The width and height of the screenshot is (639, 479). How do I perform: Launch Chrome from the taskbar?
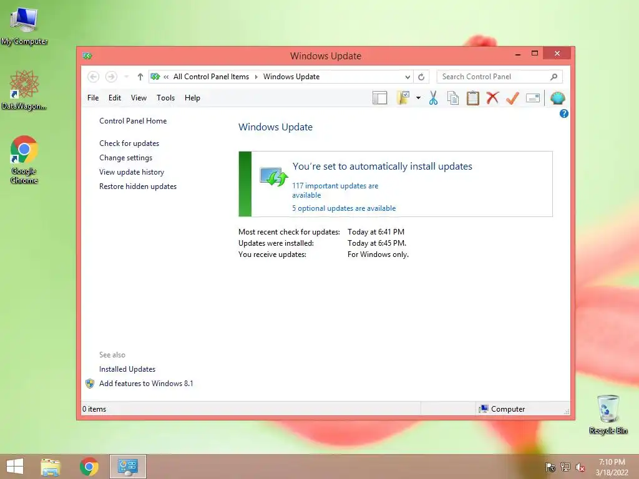point(89,467)
